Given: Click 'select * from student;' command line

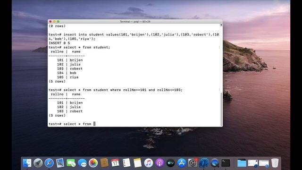Looking at the screenshot, I should click(x=79, y=47).
